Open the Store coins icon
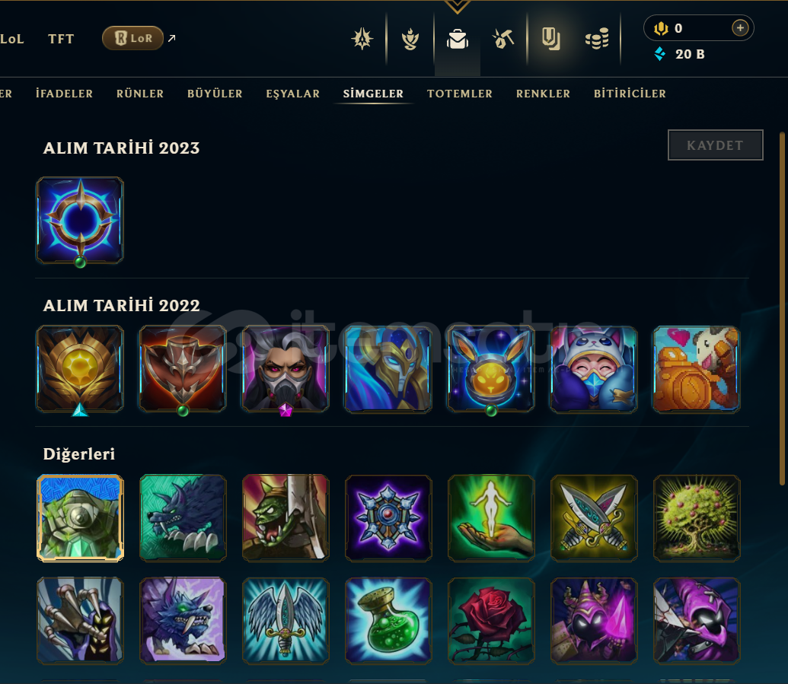The width and height of the screenshot is (788, 684). pyautogui.click(x=597, y=39)
